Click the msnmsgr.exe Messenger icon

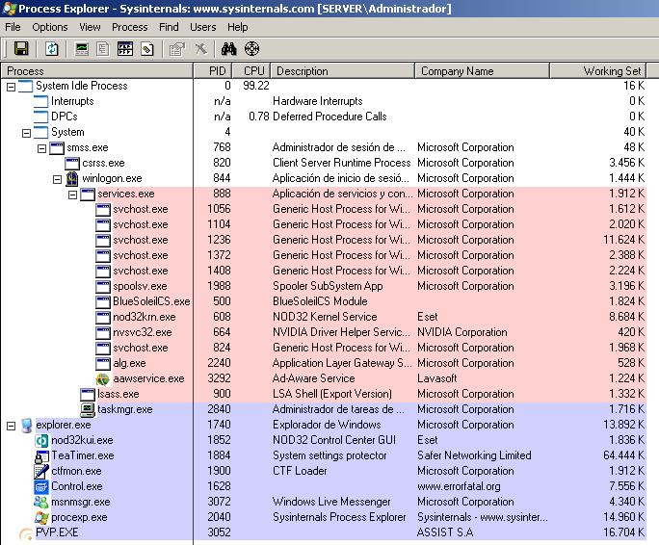pos(41,502)
